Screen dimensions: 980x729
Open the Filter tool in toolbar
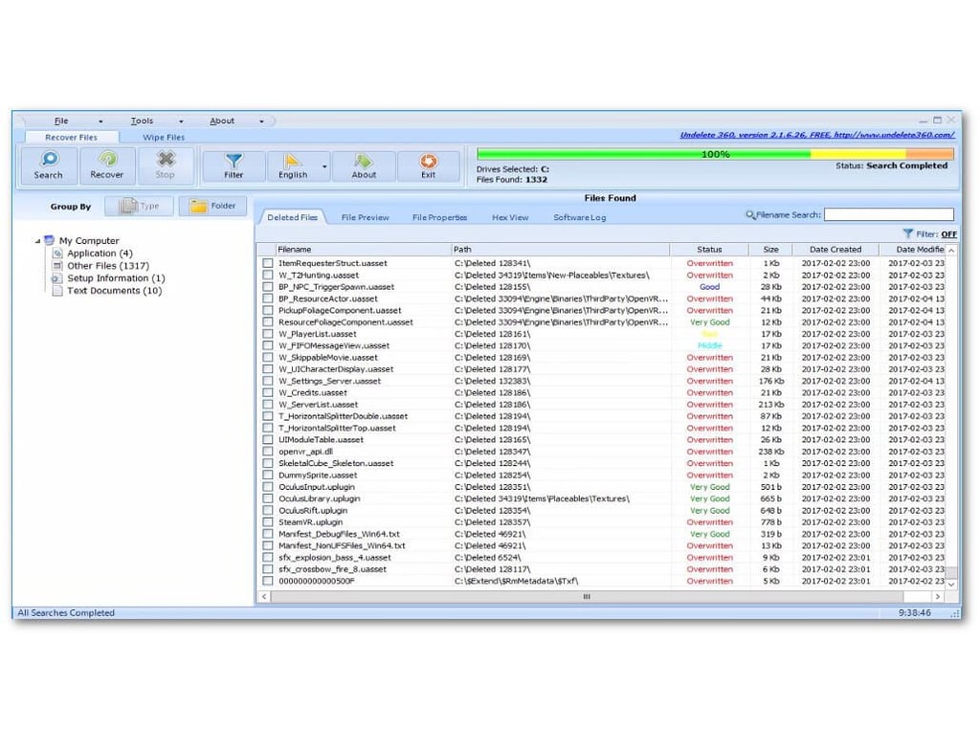point(234,166)
